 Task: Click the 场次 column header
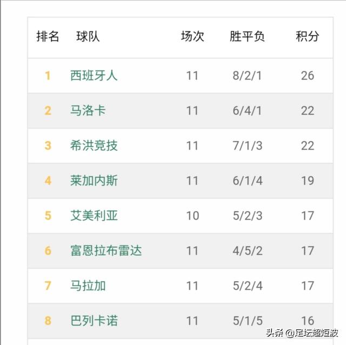point(192,36)
